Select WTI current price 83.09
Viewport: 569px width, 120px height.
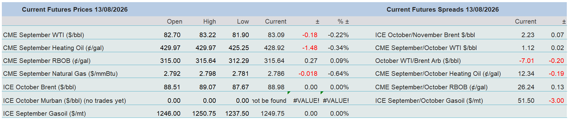click(276, 35)
